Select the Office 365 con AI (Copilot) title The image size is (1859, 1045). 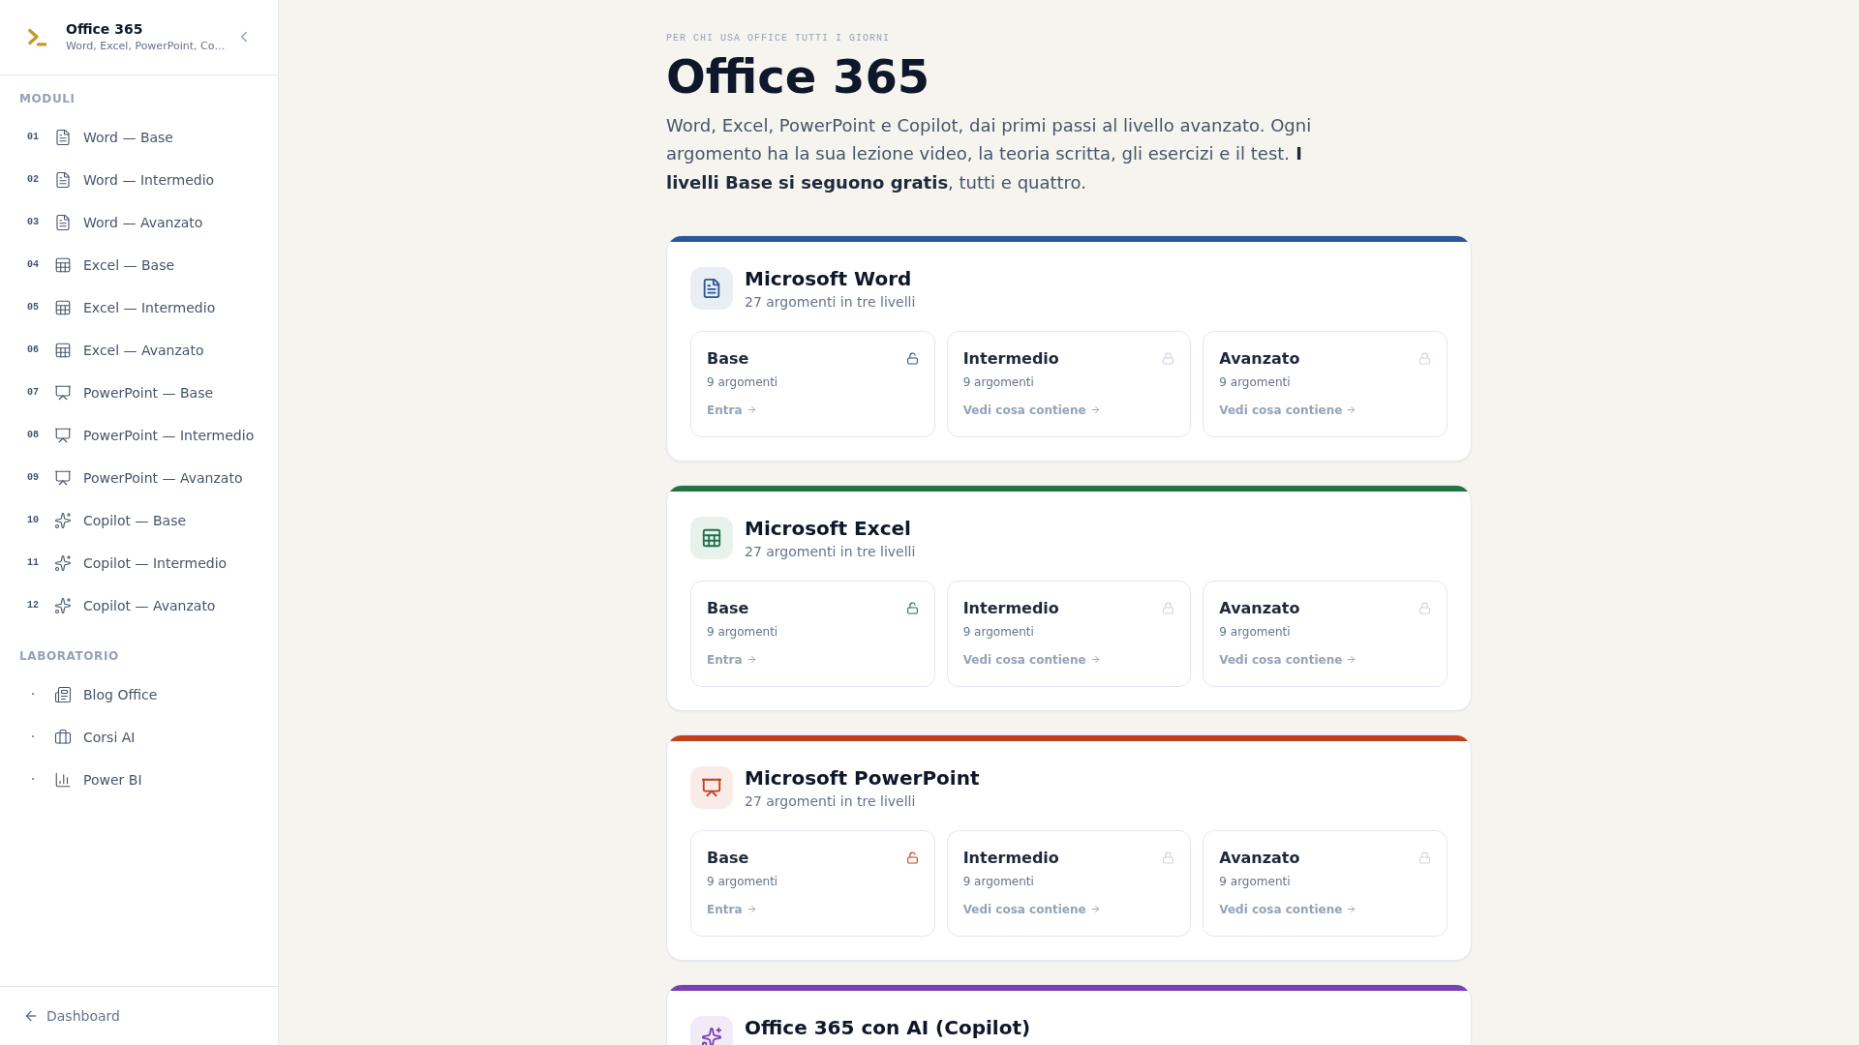(887, 1028)
